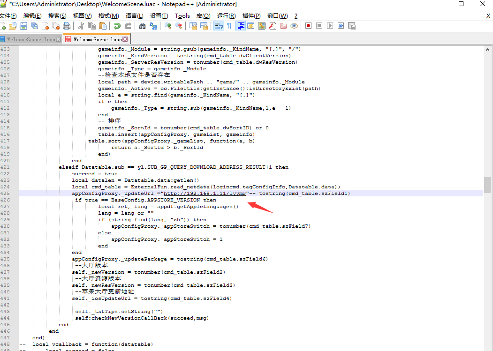Image resolution: width=493 pixels, height=351 pixels.
Task: Click the vertical scrollbar thumb
Action: pyautogui.click(x=488, y=185)
